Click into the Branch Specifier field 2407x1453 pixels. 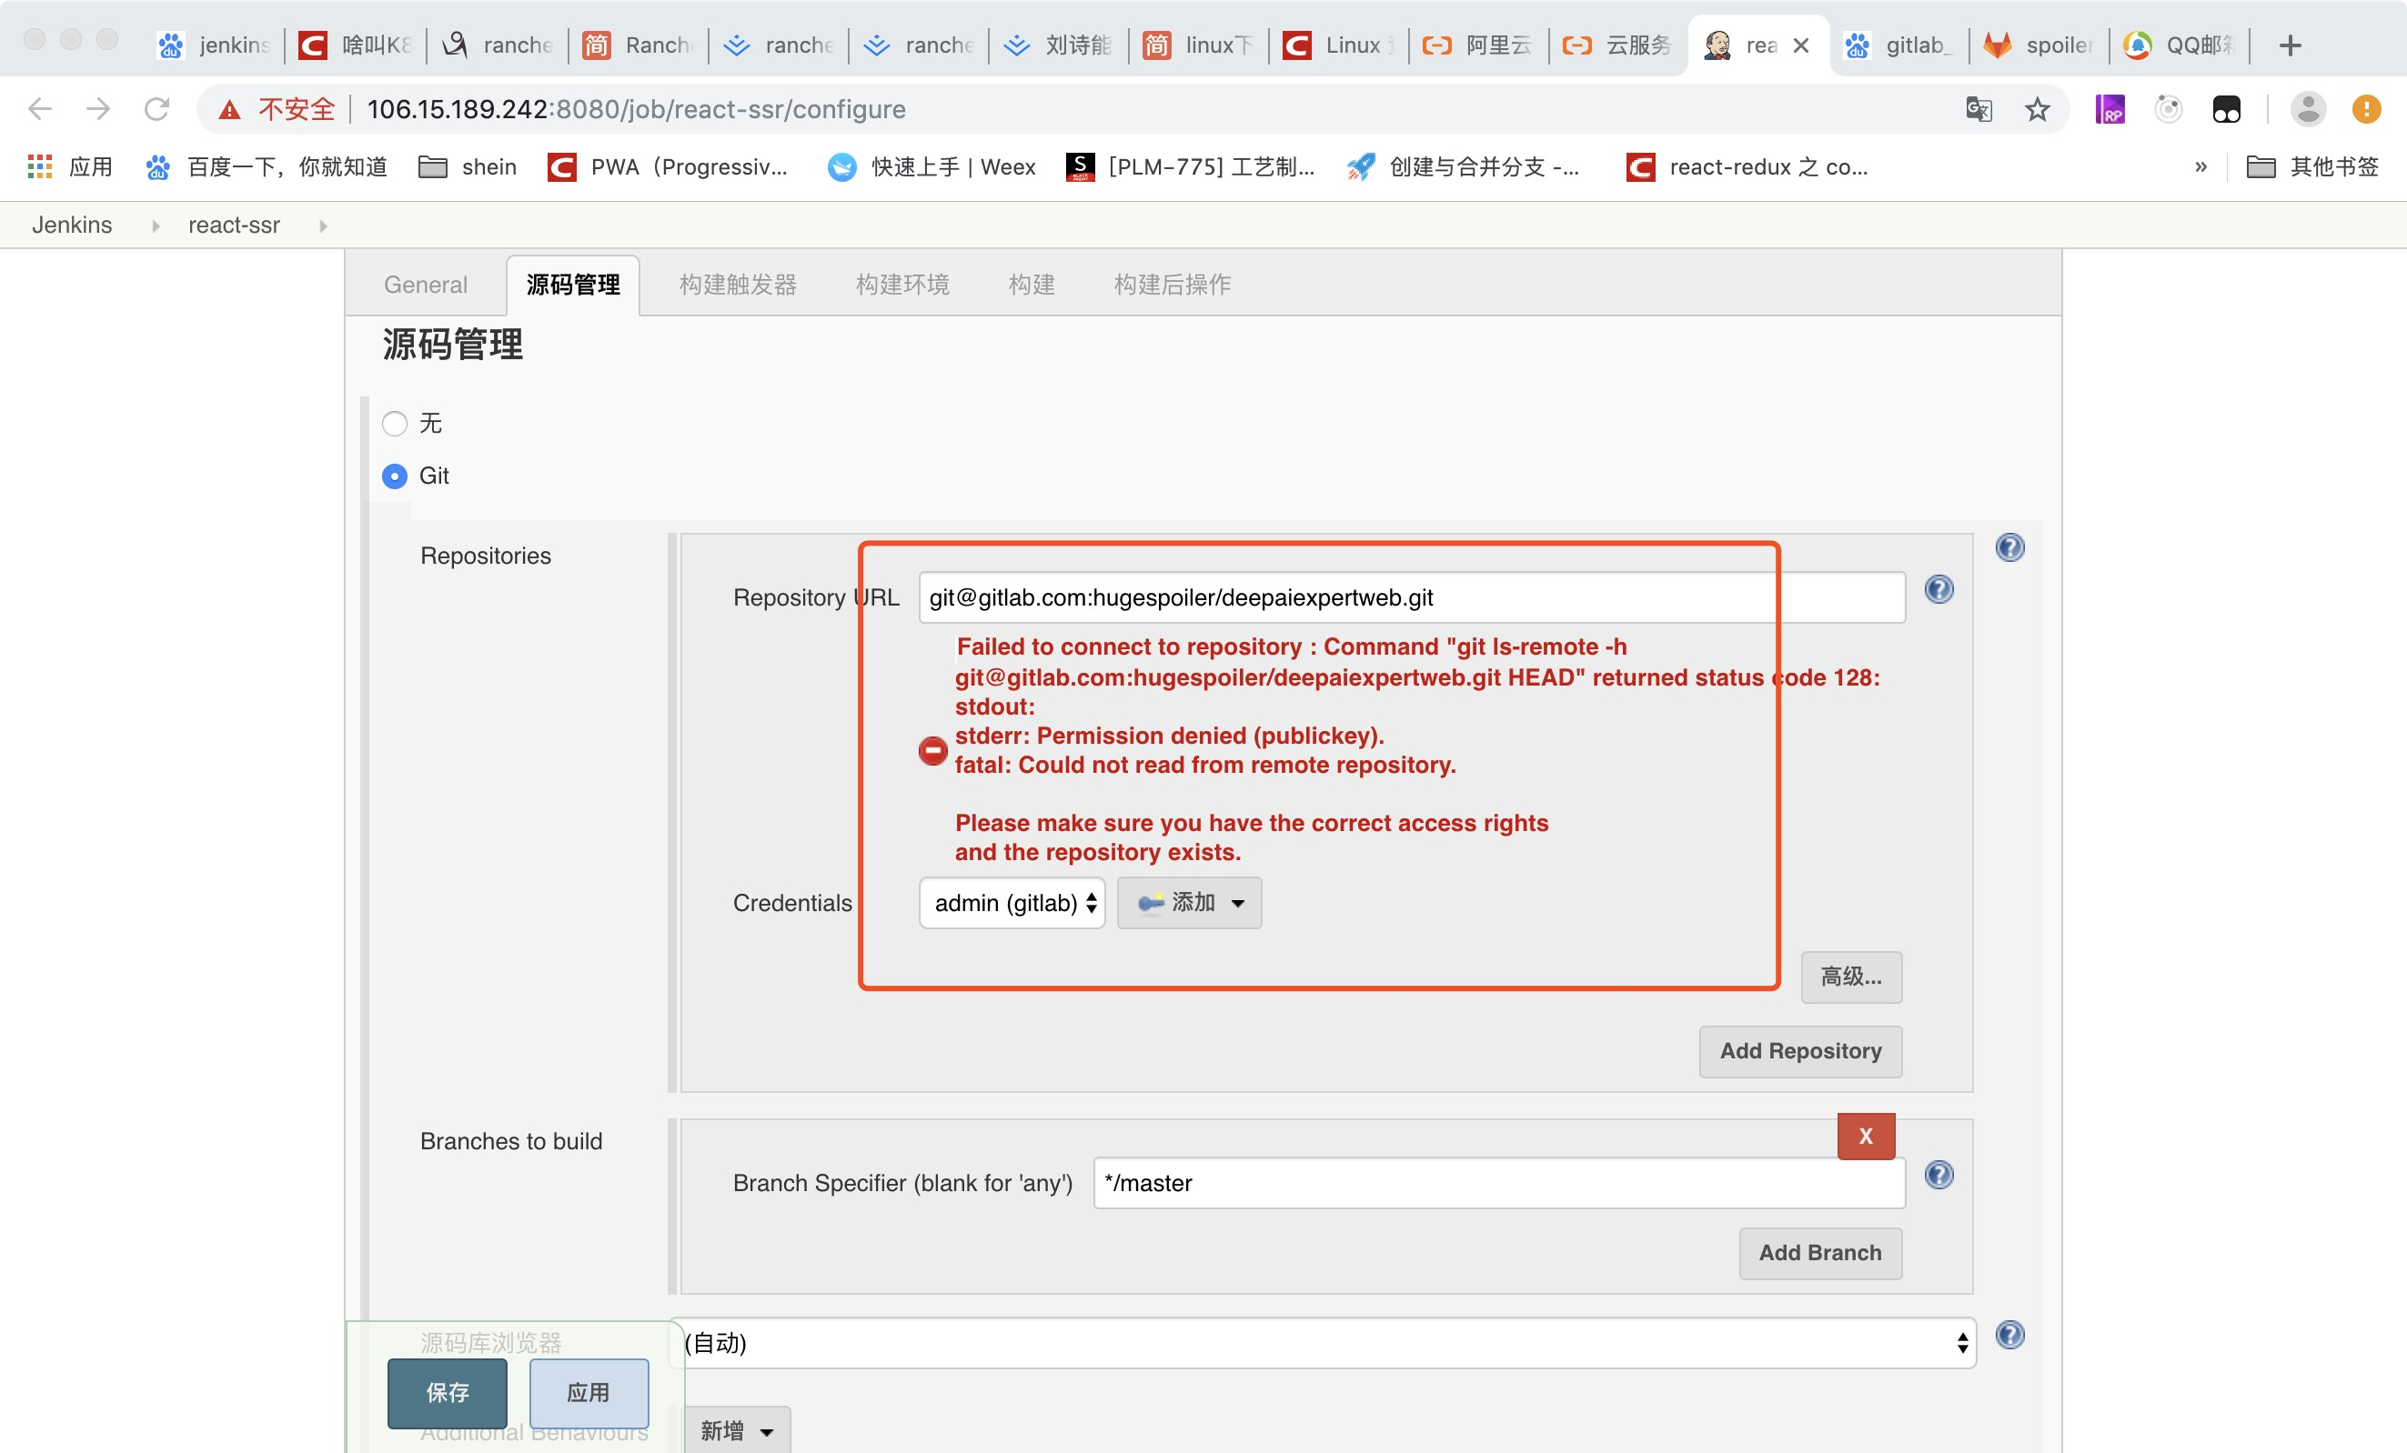click(x=1497, y=1184)
